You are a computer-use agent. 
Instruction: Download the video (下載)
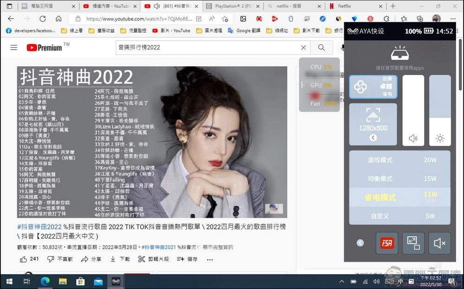[x=120, y=259]
